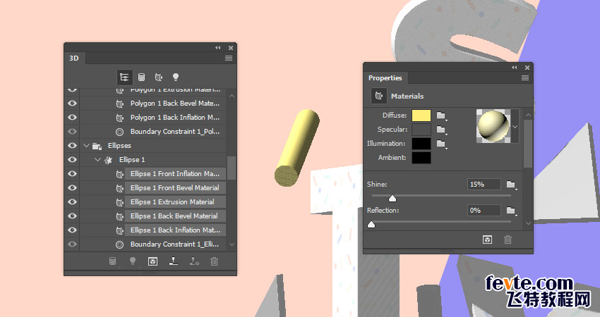The height and width of the screenshot is (317, 600).
Task: Toggle visibility of Ellipse 1 mesh
Action: point(72,160)
